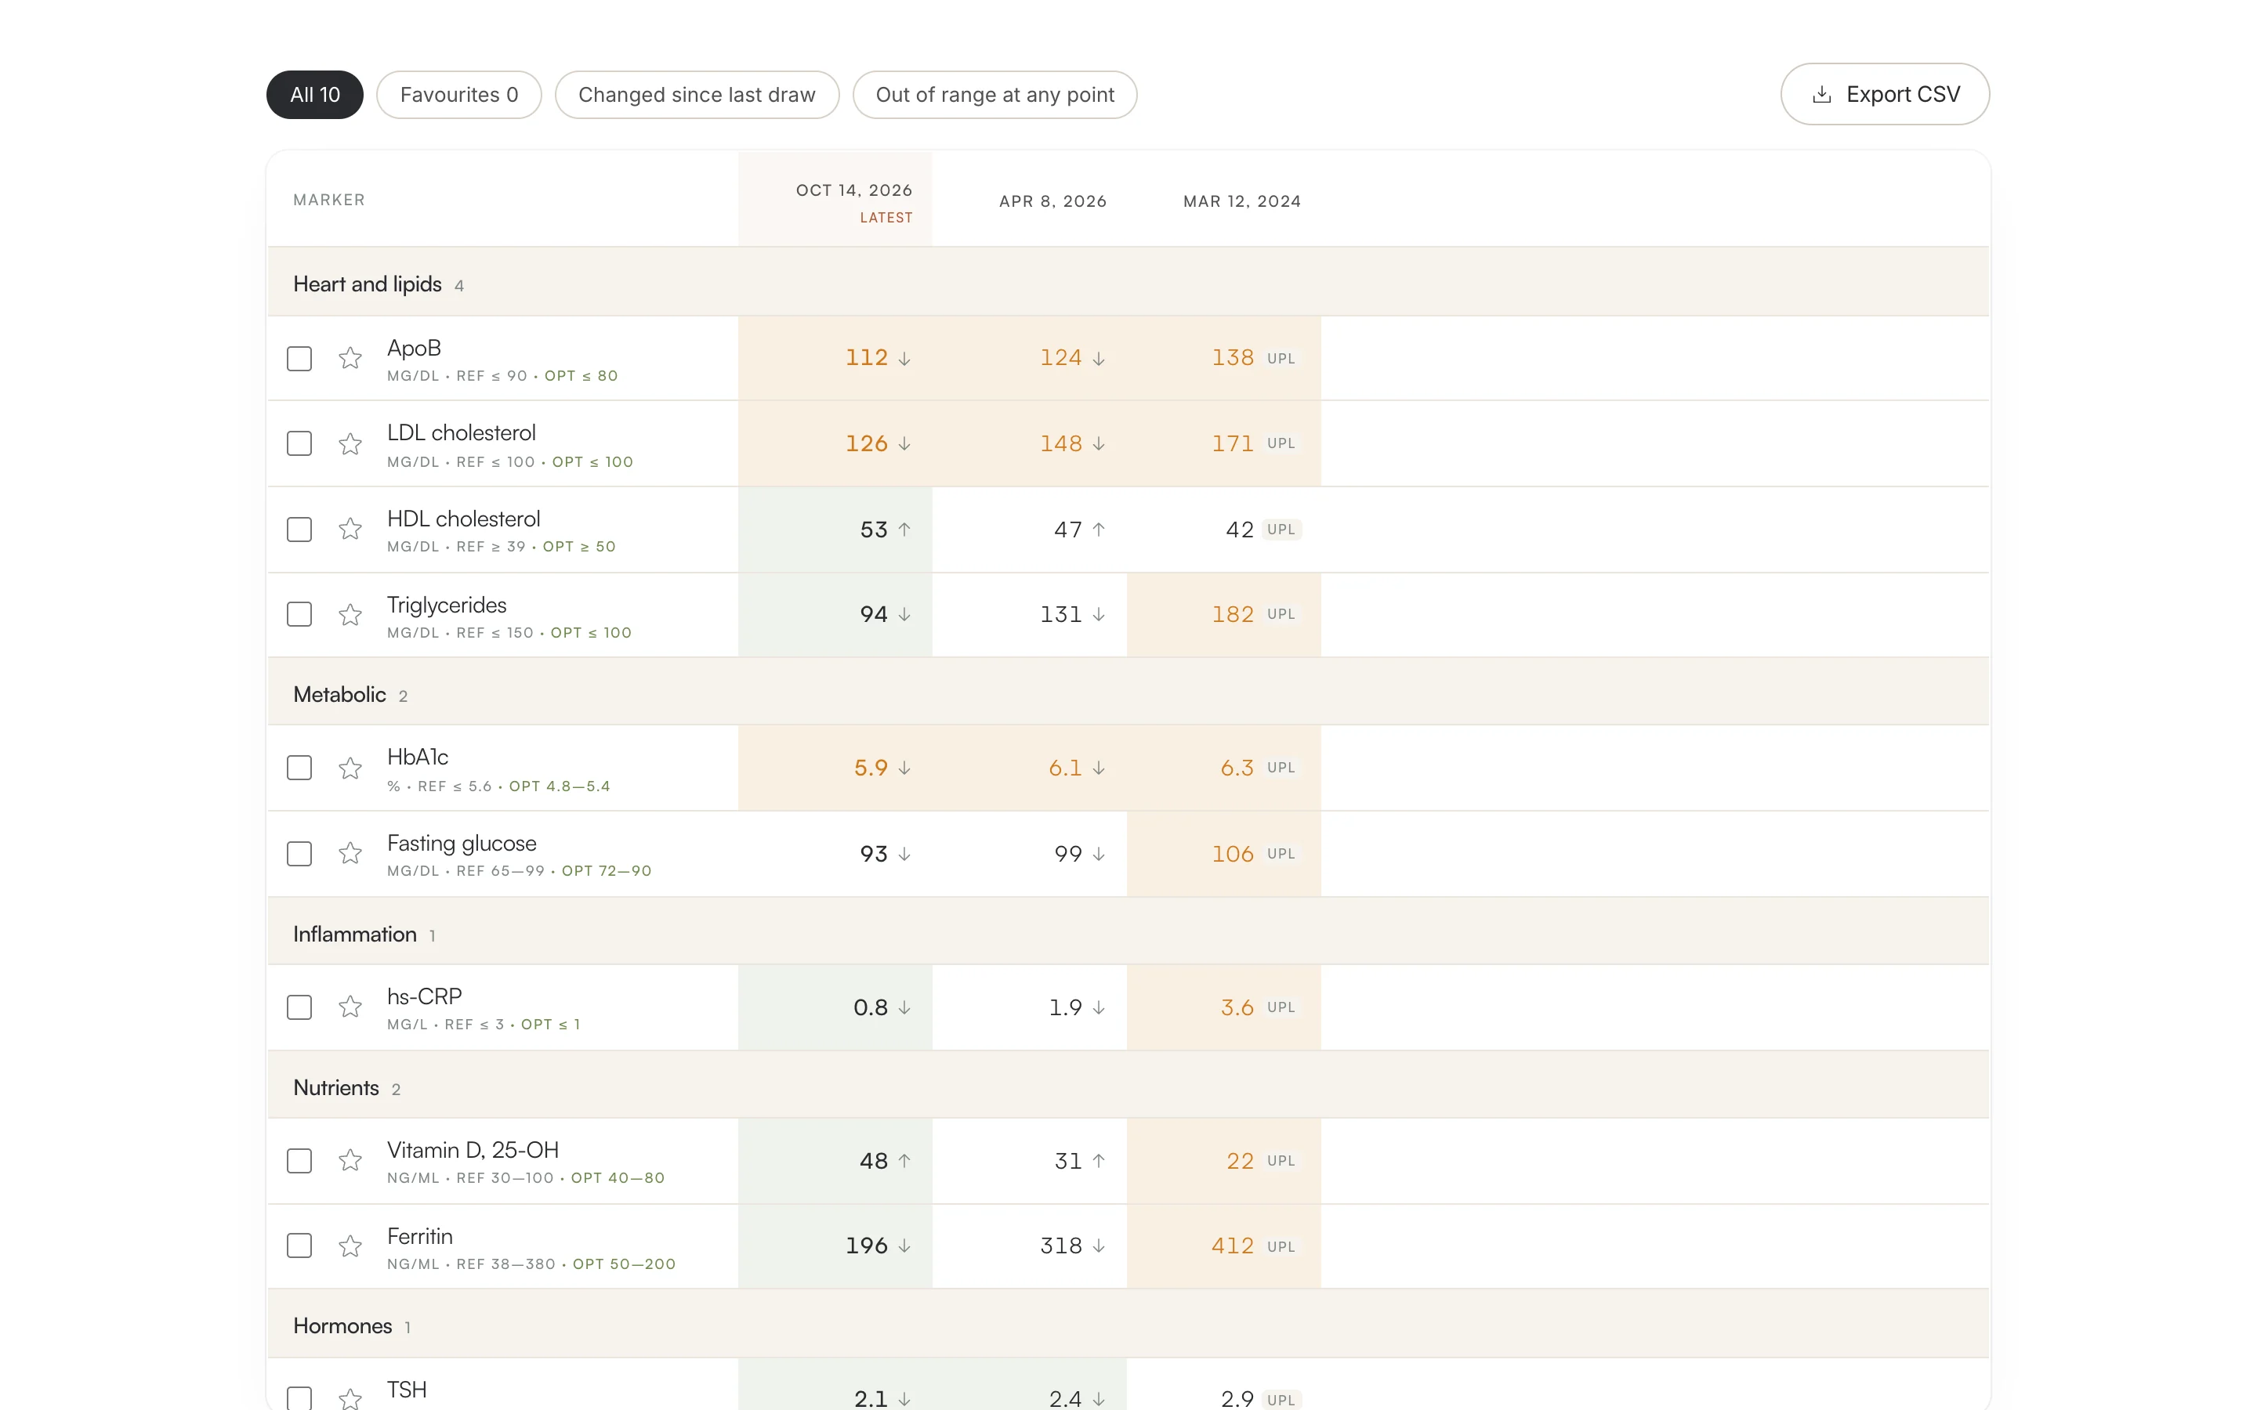This screenshot has height=1410, width=2257.
Task: Star the HDL cholesterol marker
Action: click(x=350, y=530)
